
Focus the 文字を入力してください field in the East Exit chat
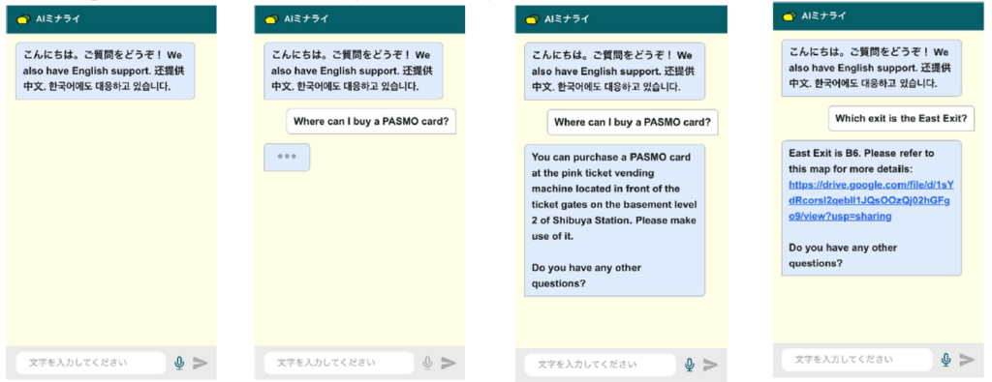[x=856, y=359]
